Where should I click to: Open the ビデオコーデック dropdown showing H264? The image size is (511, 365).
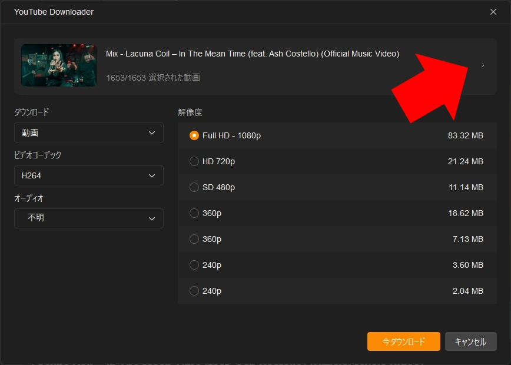coord(89,175)
